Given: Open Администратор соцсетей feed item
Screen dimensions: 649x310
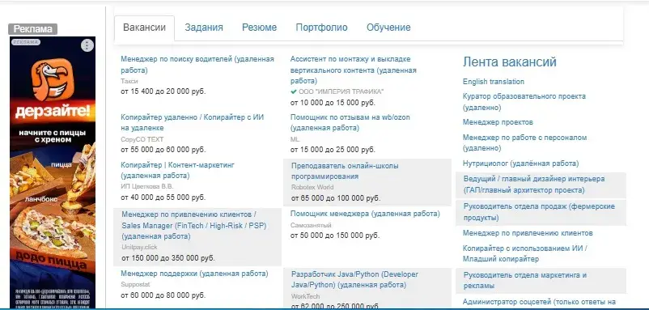Looking at the screenshot, I should point(539,302).
